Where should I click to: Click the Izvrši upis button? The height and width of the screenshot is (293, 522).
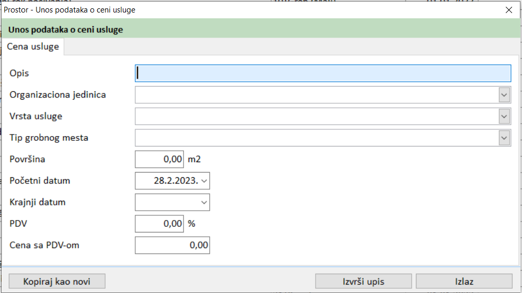click(x=363, y=282)
